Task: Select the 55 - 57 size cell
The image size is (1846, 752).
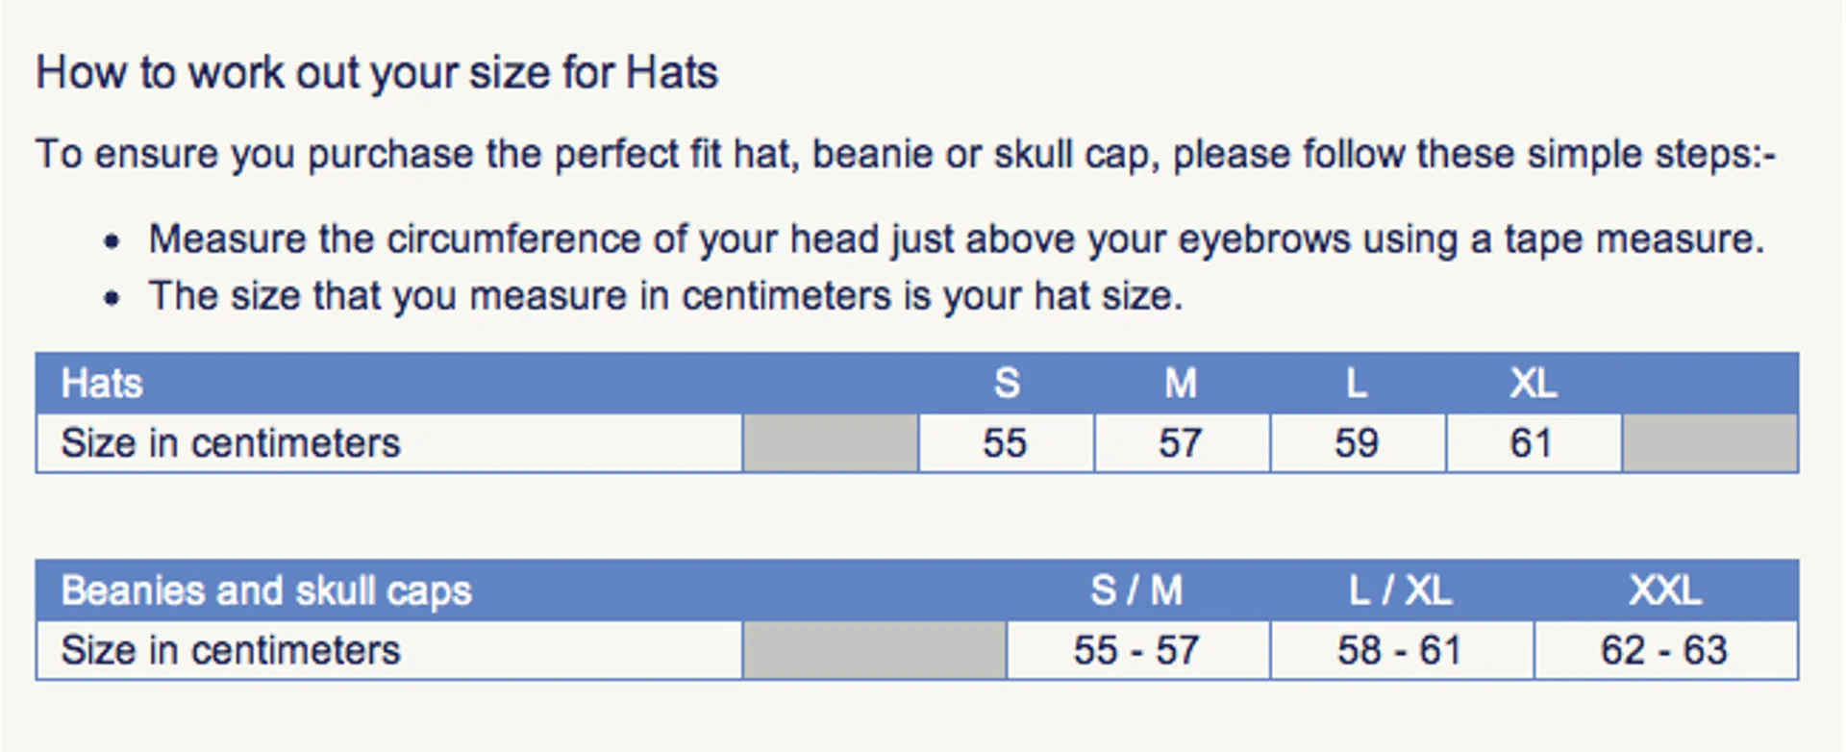Action: coord(1137,651)
